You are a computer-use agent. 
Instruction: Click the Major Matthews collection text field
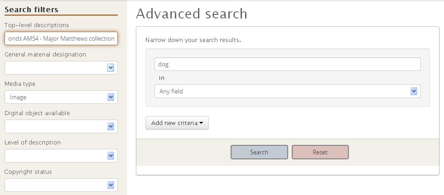(x=61, y=38)
